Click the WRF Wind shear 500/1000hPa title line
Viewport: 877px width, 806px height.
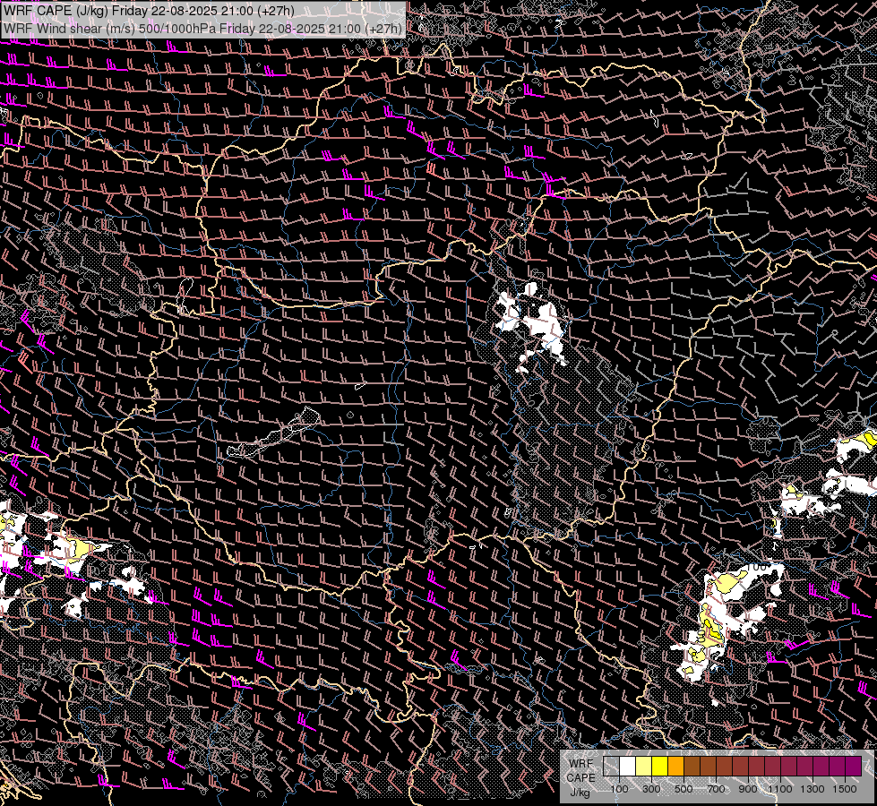click(202, 29)
